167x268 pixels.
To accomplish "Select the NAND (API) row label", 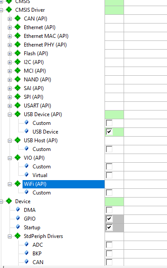I will pyautogui.click(x=37, y=80).
